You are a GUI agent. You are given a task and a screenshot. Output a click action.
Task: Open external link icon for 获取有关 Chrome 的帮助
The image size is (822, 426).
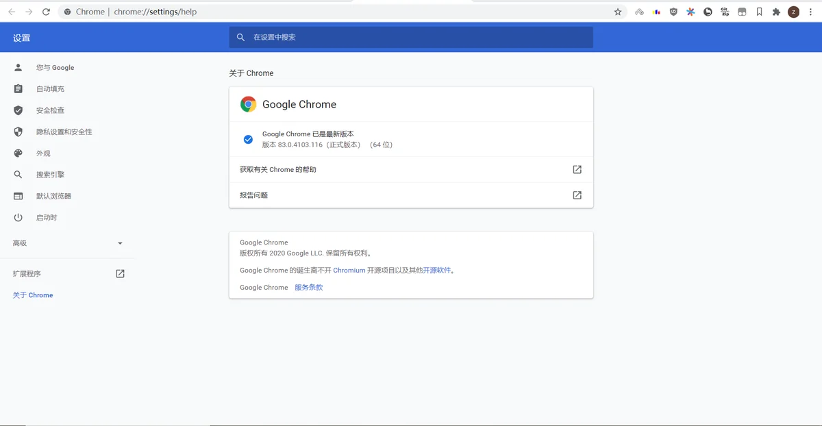click(x=577, y=169)
